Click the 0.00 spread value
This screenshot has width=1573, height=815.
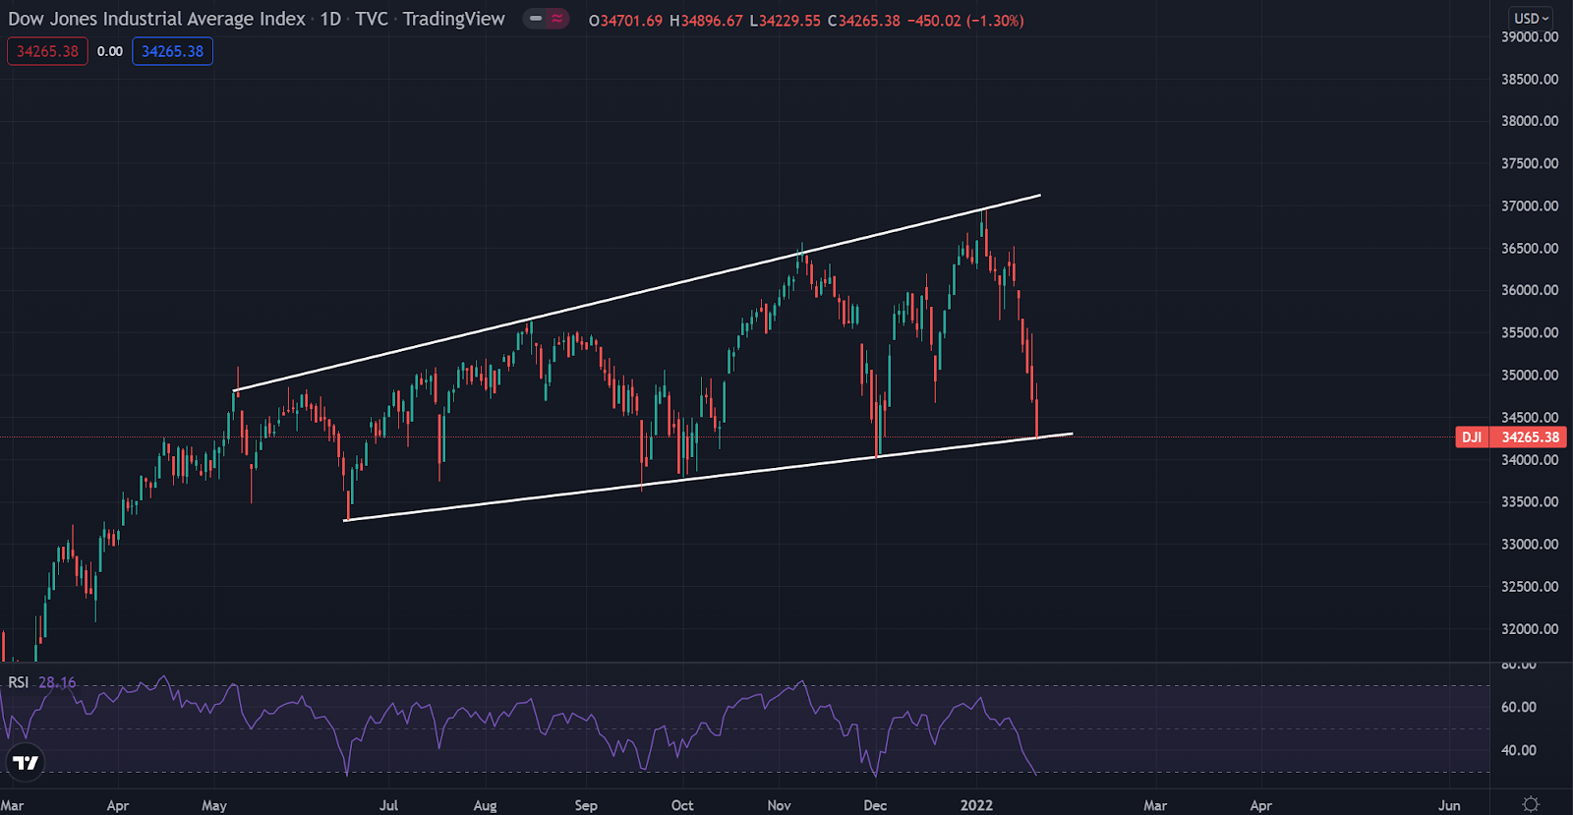point(110,51)
